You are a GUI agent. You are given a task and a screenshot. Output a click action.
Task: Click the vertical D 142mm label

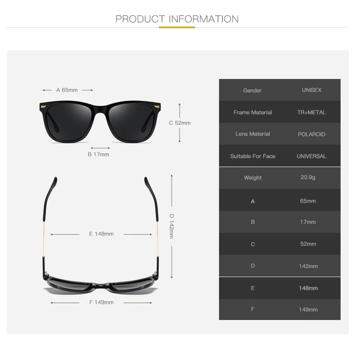[171, 226]
